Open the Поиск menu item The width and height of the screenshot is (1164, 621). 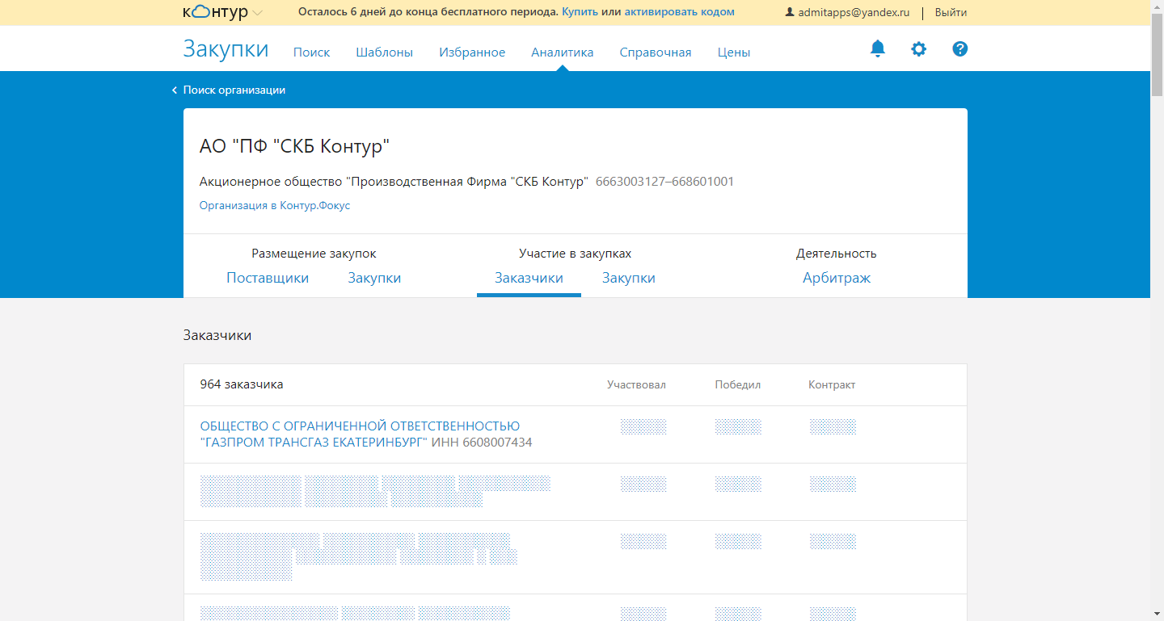[311, 52]
